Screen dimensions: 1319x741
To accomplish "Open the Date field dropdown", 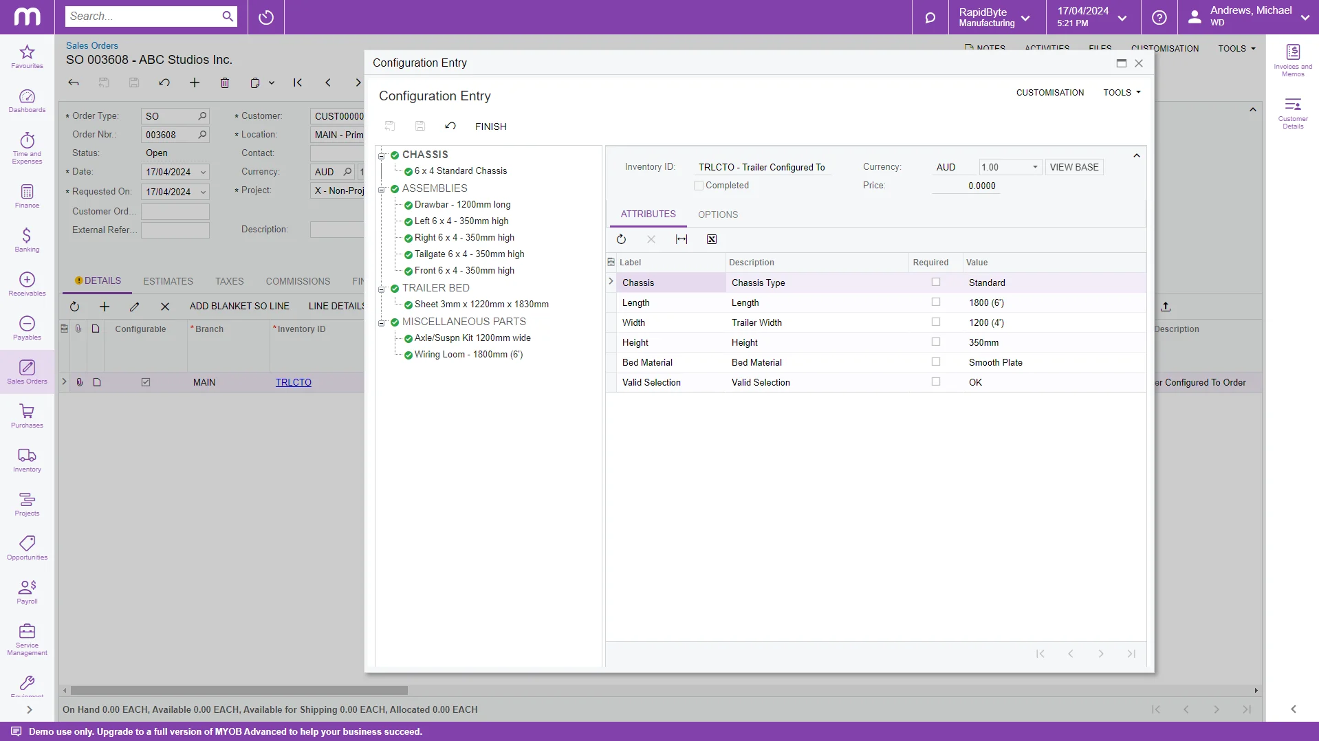I will click(x=204, y=172).
